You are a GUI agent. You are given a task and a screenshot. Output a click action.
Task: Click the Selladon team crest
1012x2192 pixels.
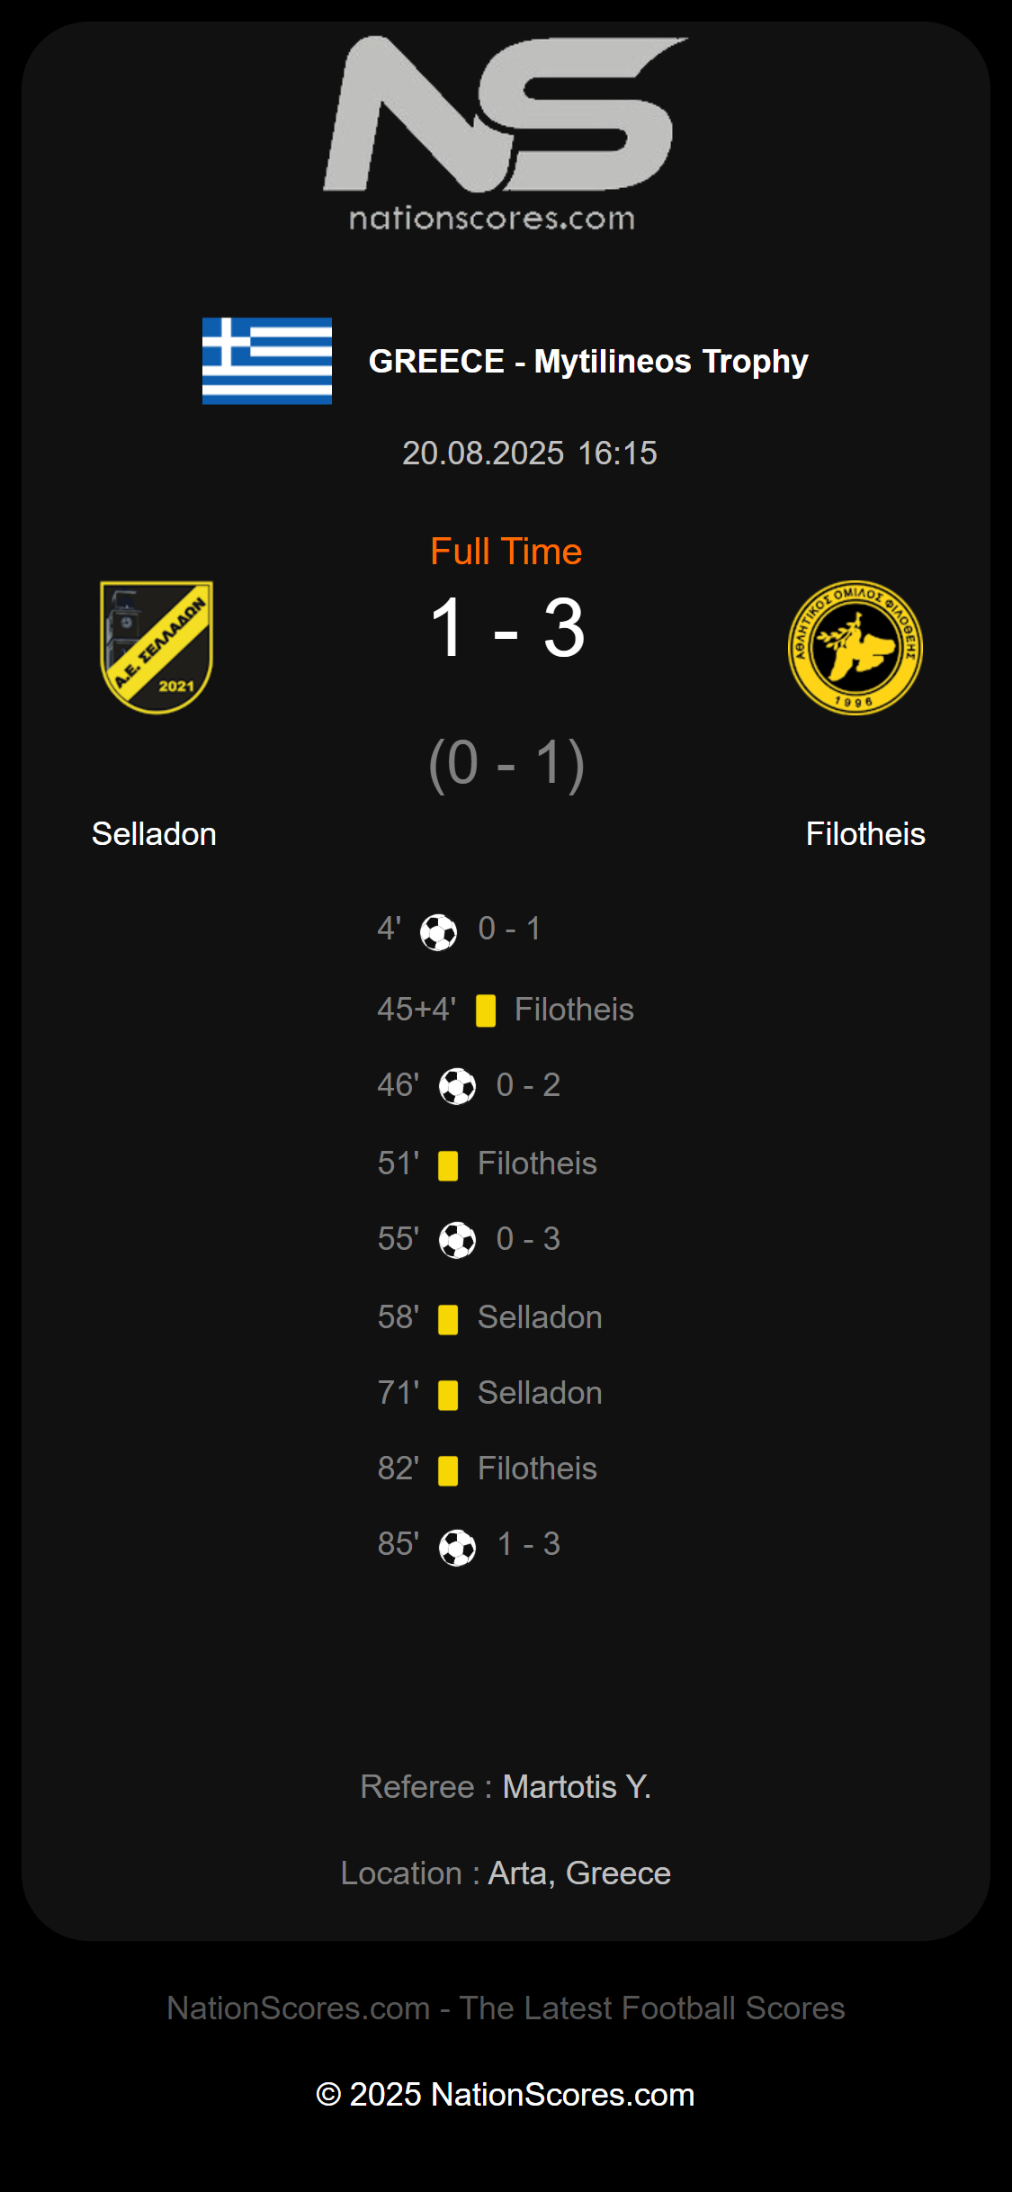tap(157, 647)
